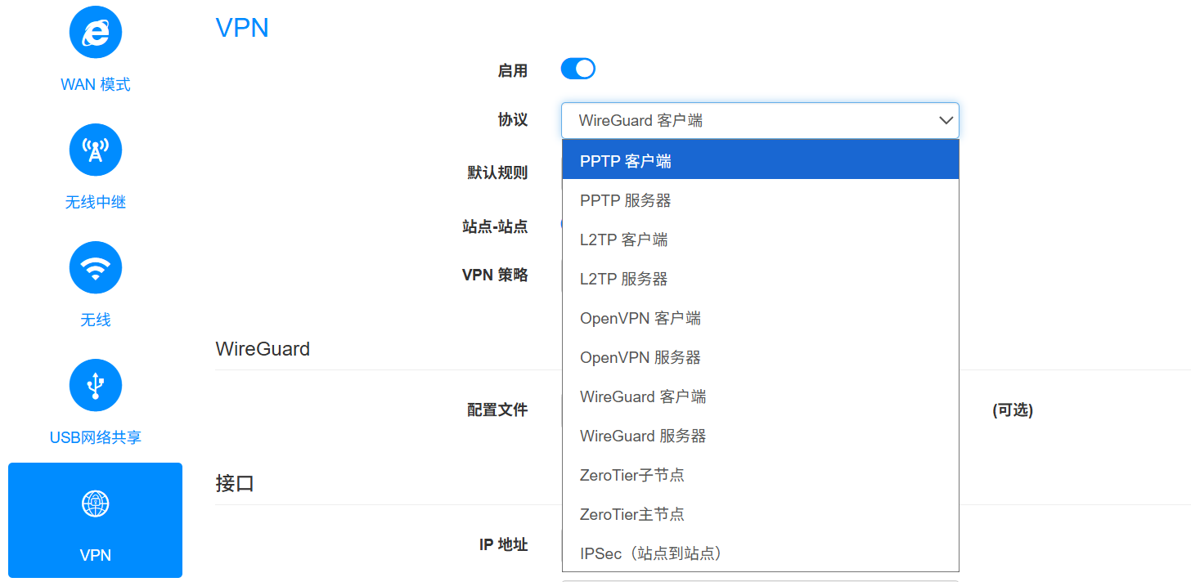Click the WAN mode globe icon

tap(96, 33)
